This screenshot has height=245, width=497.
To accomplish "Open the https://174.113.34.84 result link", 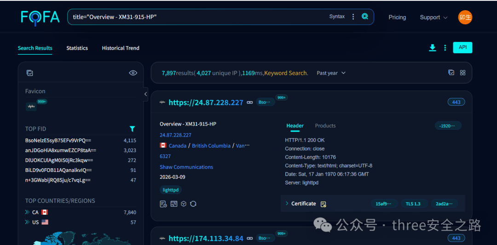I will pyautogui.click(x=206, y=239).
